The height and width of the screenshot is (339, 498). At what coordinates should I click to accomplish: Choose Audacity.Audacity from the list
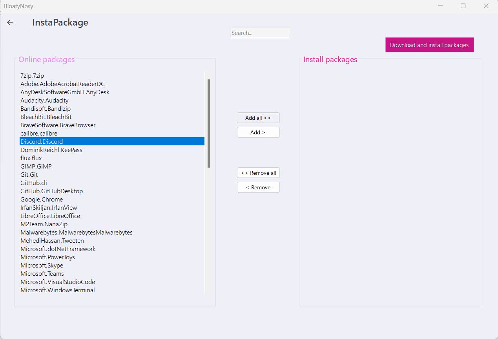coord(44,100)
